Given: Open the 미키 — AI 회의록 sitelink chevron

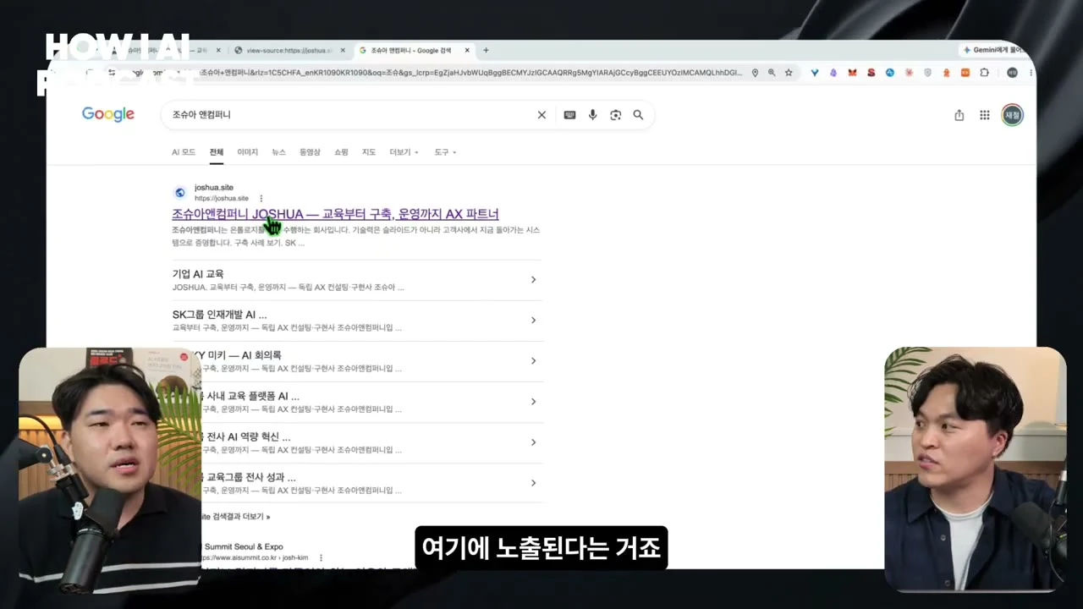Looking at the screenshot, I should [533, 361].
